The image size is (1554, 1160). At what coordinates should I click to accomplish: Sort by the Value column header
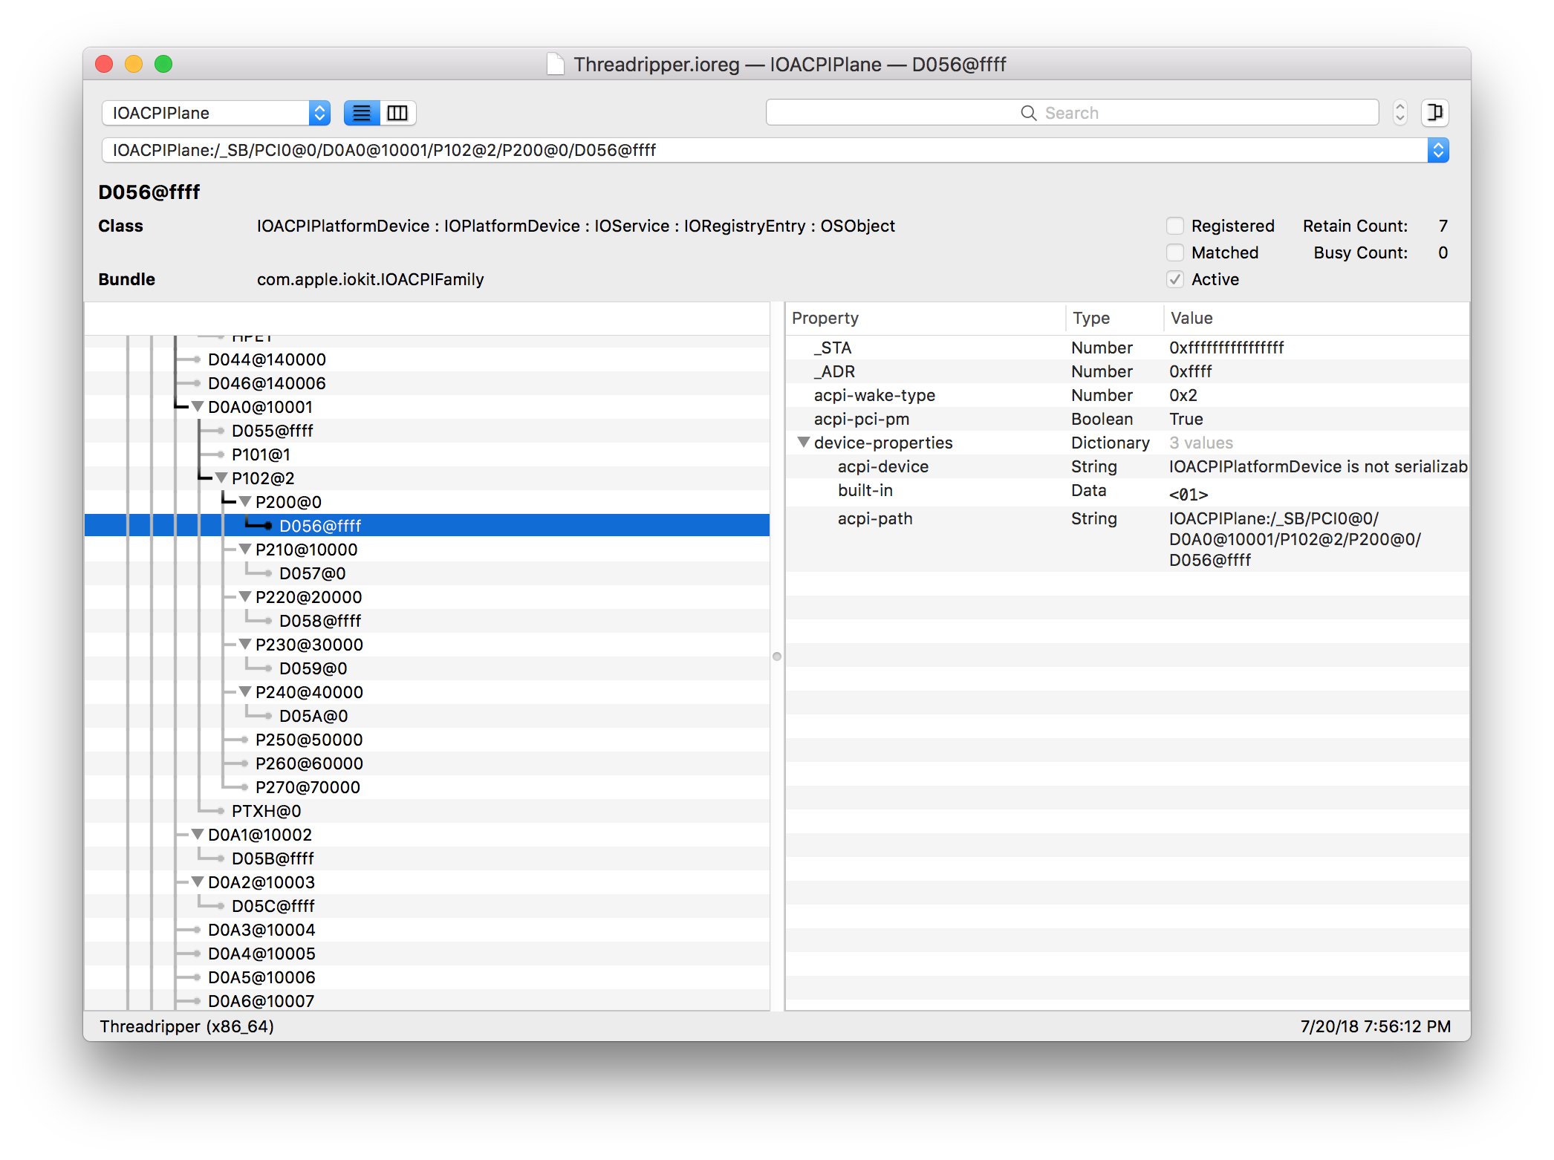pos(1316,318)
